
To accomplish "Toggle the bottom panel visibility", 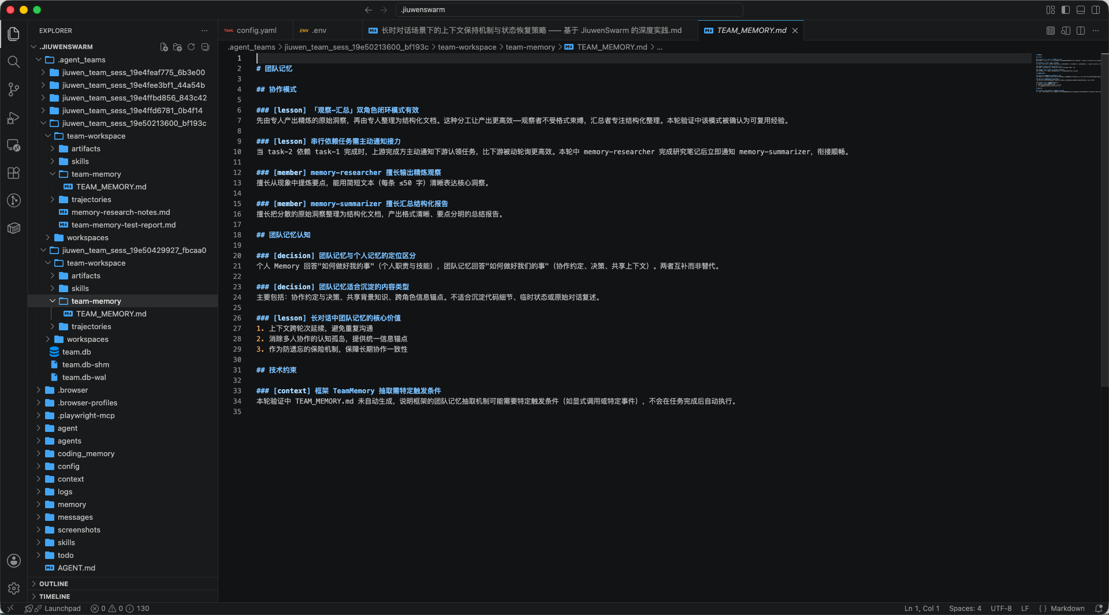I will click(1081, 10).
